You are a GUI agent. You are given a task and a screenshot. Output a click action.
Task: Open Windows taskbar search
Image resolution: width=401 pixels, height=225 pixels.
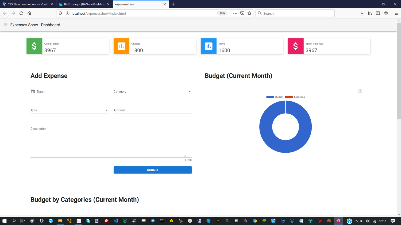(14, 221)
